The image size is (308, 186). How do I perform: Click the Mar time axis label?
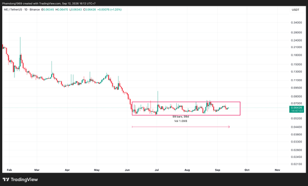[37, 170]
